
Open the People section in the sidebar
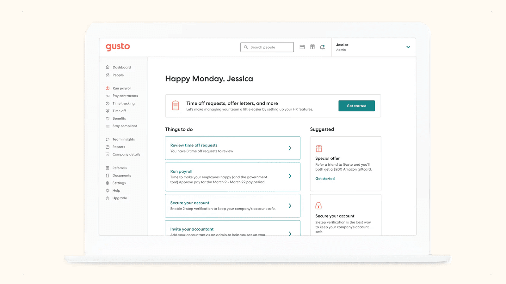pos(119,75)
